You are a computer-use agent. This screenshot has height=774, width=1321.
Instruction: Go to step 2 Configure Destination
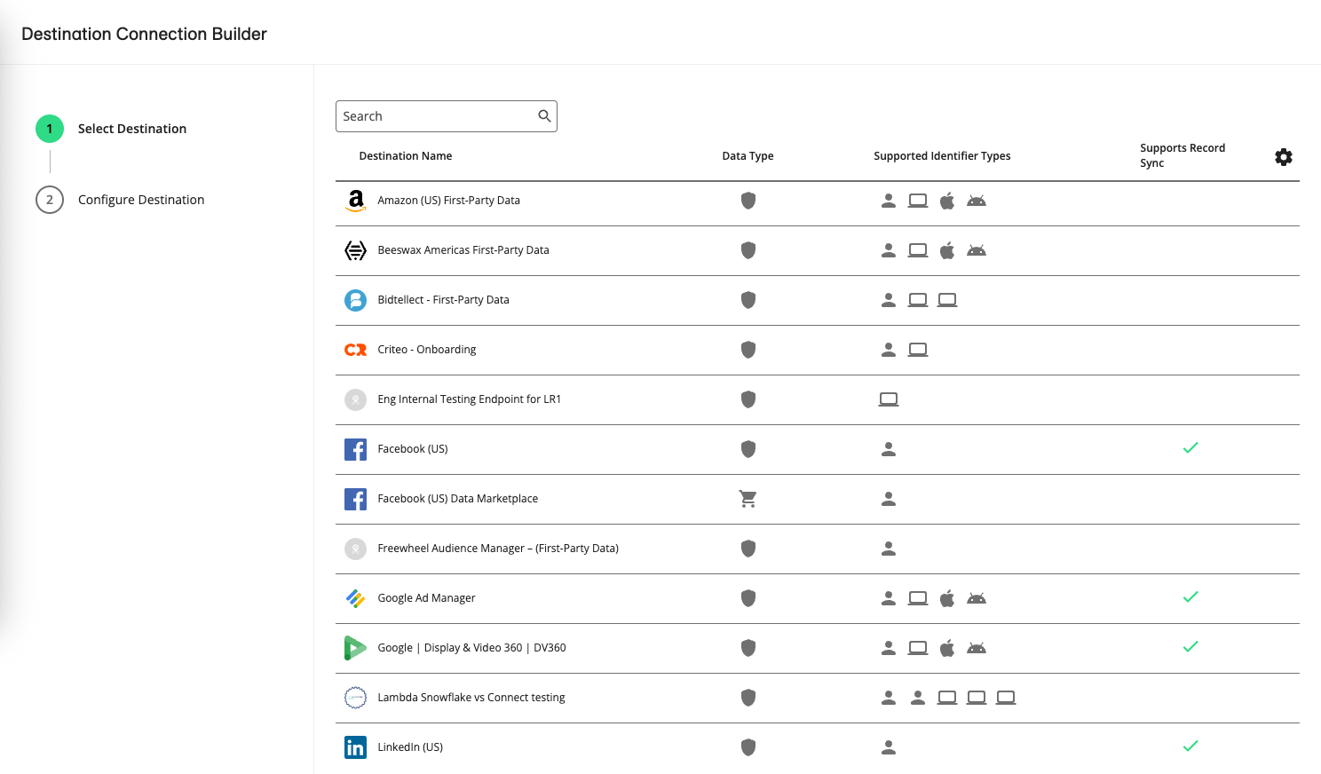[x=140, y=200]
